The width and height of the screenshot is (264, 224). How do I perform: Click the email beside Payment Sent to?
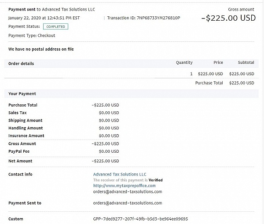128,203
